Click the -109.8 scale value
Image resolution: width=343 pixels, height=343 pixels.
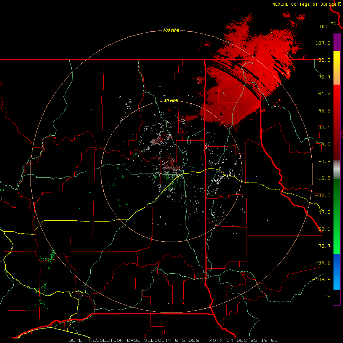tap(321, 280)
